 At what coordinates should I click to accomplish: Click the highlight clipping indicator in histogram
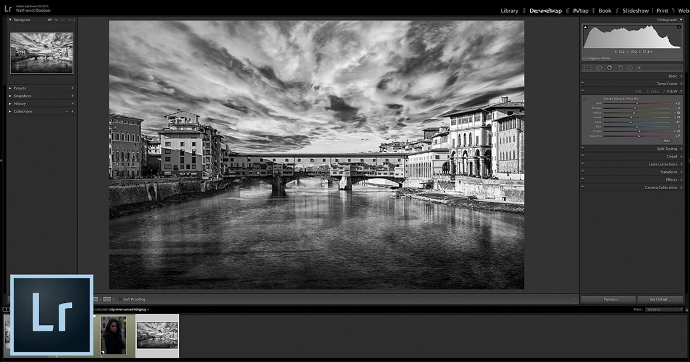(x=678, y=27)
